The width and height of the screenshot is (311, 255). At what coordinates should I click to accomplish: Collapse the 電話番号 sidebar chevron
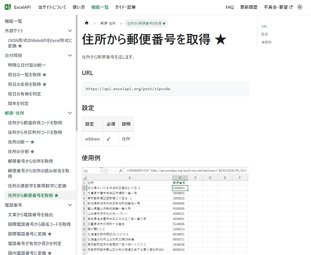[x=70, y=205]
